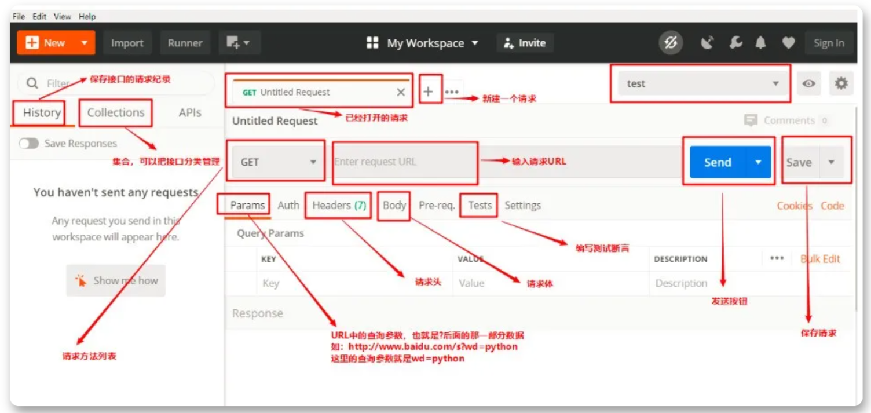Expand the Send button dropdown arrow
Screen dimensions: 871x413
(758, 162)
